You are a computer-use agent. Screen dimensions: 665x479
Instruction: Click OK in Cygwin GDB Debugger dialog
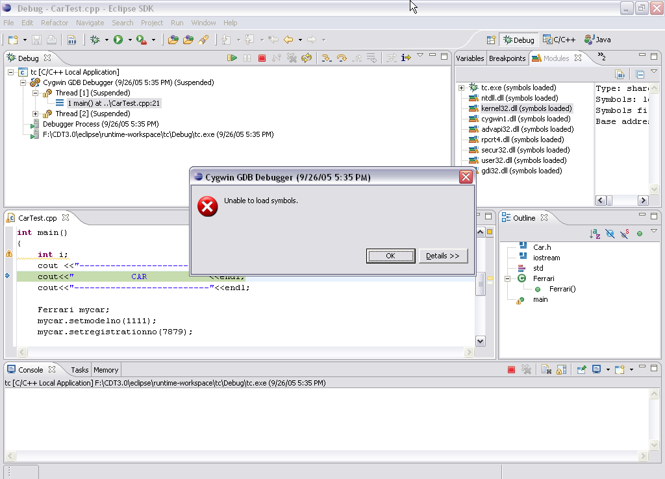pos(390,256)
